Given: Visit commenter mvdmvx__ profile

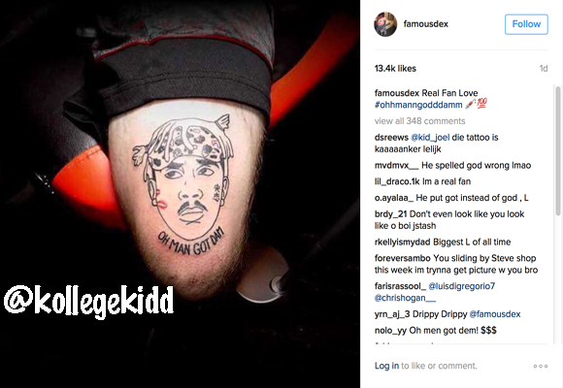Looking at the screenshot, I should [396, 166].
